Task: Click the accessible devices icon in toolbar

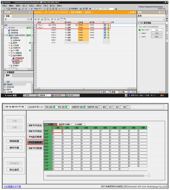Action: tap(81, 9)
